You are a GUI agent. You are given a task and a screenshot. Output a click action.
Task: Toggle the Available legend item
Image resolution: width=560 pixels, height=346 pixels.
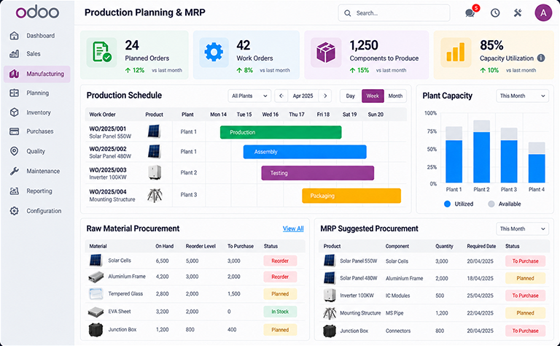[505, 204]
